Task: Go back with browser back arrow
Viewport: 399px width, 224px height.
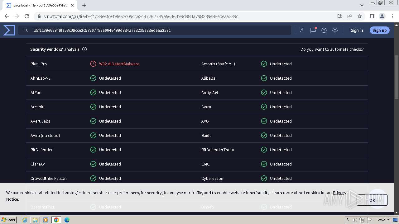Action: pyautogui.click(x=7, y=16)
